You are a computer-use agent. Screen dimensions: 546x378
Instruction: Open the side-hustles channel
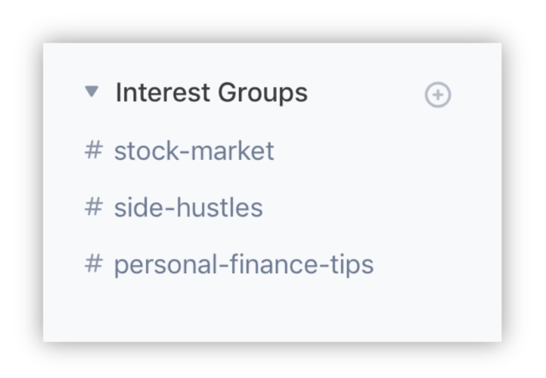coord(174,207)
